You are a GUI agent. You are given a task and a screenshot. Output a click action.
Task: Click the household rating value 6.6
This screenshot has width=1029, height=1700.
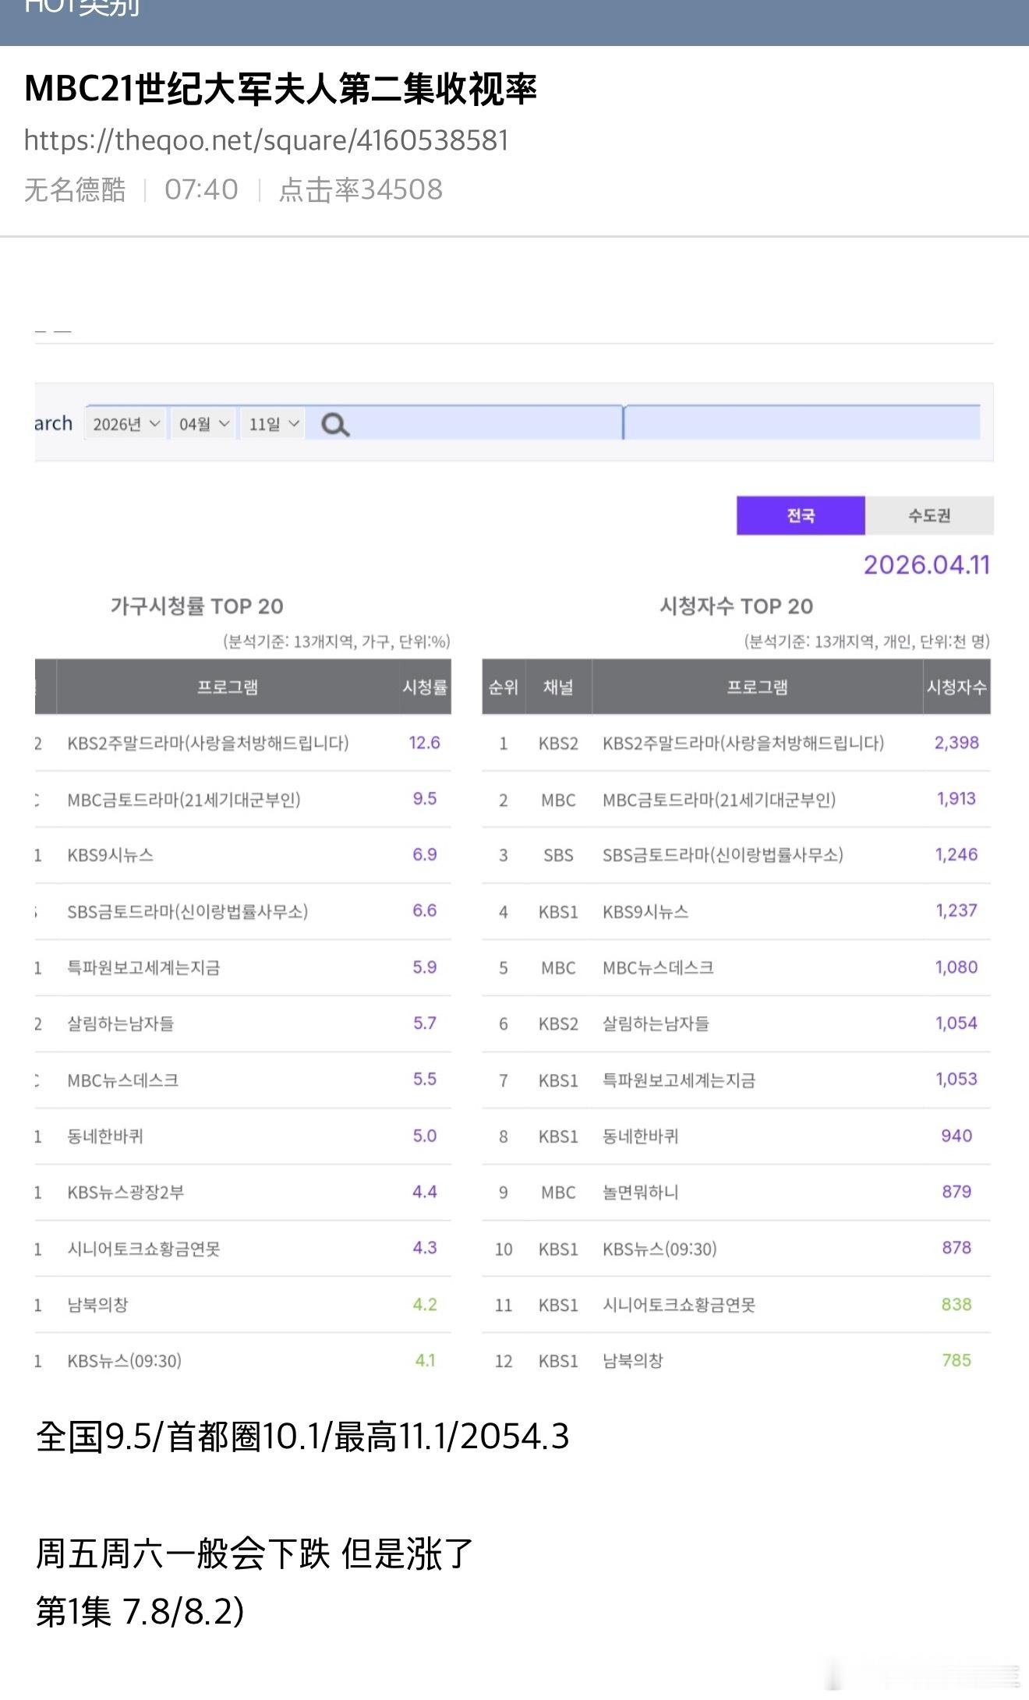pos(425,911)
